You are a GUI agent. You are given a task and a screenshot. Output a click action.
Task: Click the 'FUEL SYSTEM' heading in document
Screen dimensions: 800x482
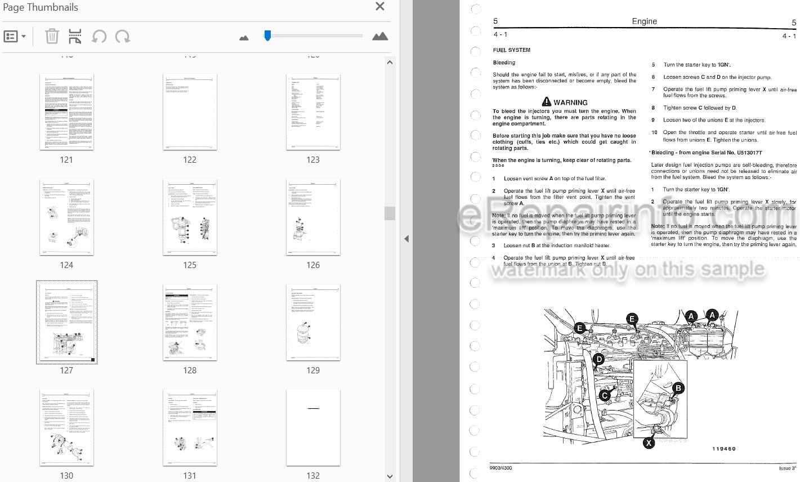point(511,50)
